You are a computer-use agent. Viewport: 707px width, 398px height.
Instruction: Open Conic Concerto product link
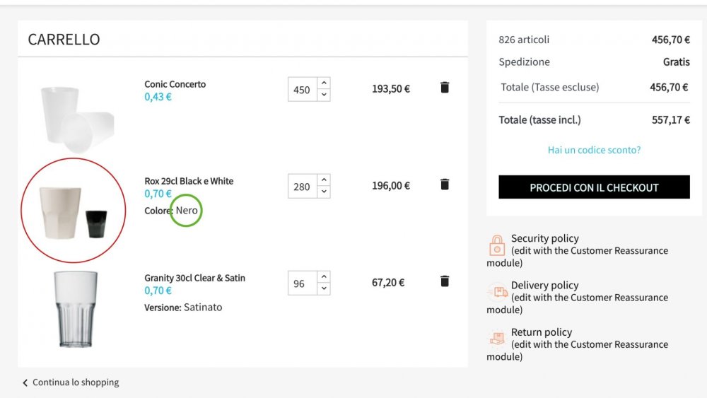tap(175, 84)
